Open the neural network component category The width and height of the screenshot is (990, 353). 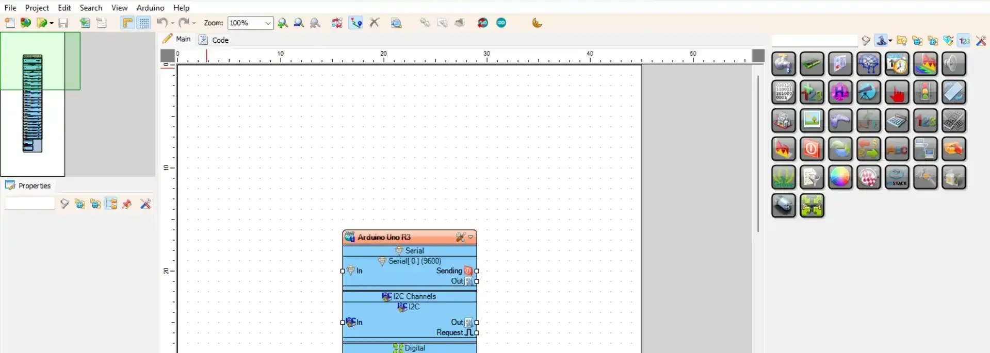coord(869,64)
